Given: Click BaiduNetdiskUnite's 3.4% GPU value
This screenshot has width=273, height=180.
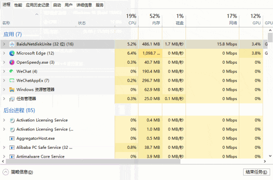Looking at the screenshot, I should [256, 44].
